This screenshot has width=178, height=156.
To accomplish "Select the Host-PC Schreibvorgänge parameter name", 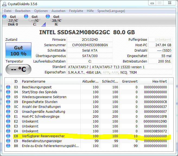I will (41, 116).
